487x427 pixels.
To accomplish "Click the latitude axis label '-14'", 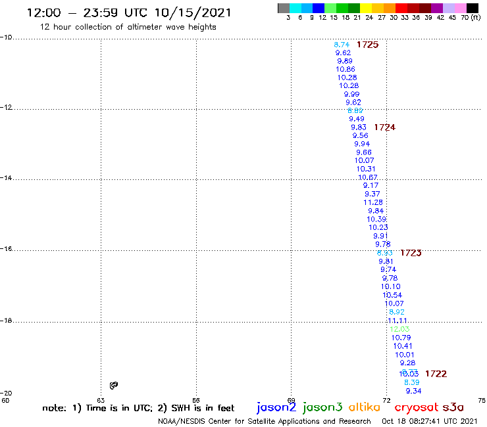I will tap(6, 178).
